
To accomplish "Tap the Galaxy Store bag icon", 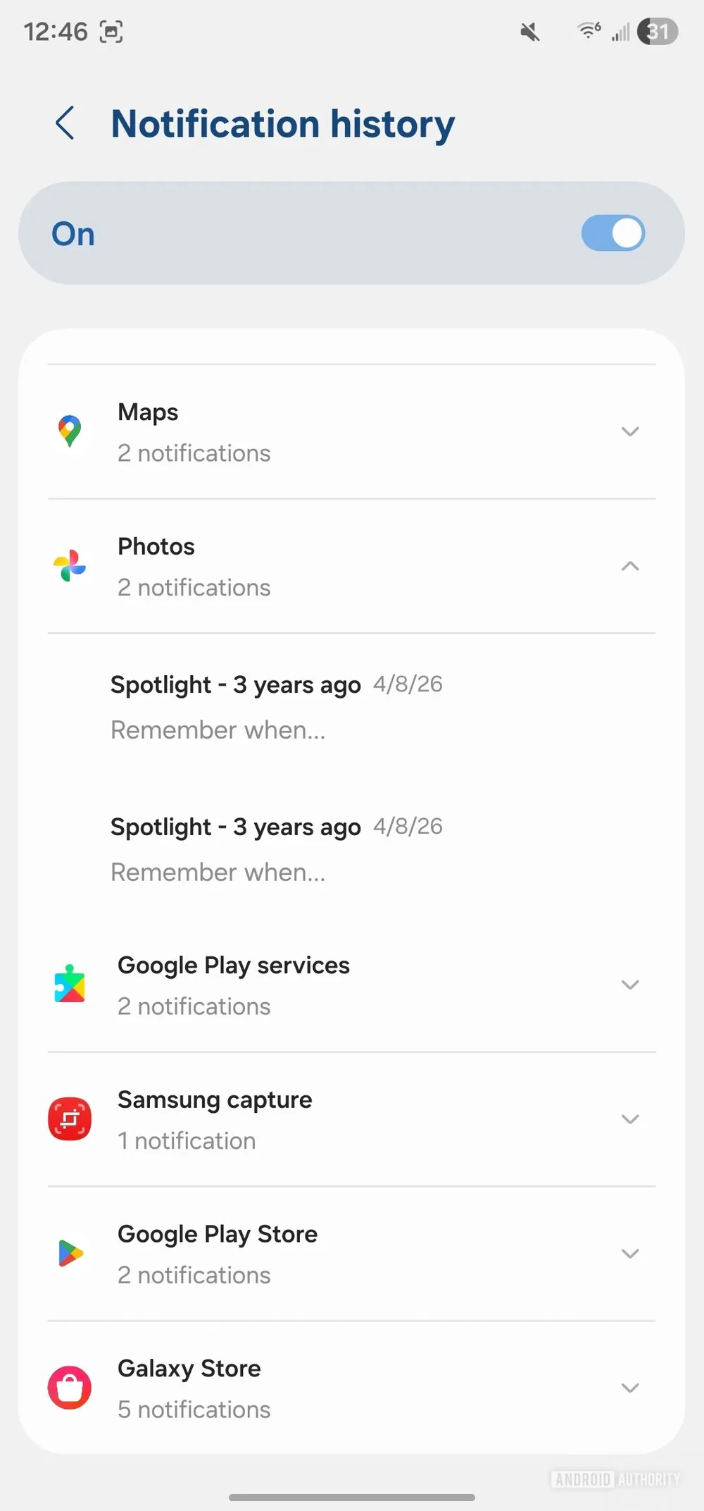I will pyautogui.click(x=69, y=1387).
